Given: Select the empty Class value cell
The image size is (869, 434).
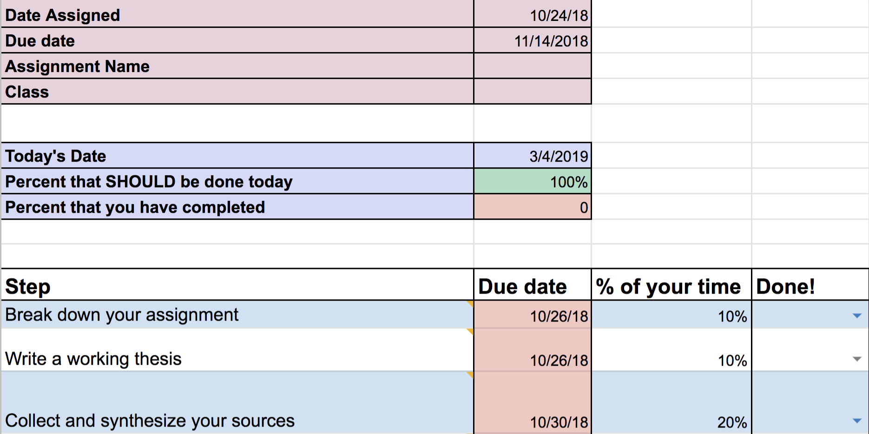Looking at the screenshot, I should click(x=532, y=92).
